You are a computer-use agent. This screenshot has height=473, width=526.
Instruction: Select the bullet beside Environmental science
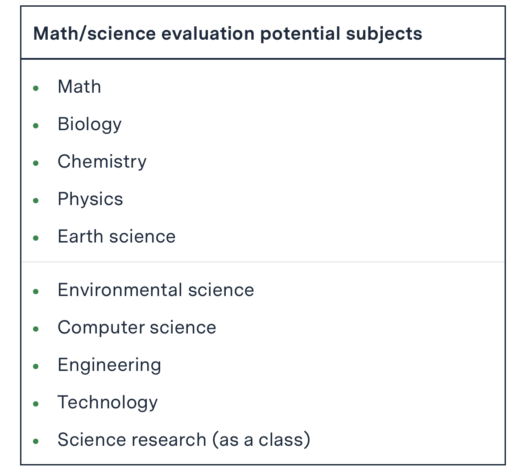[x=36, y=292]
